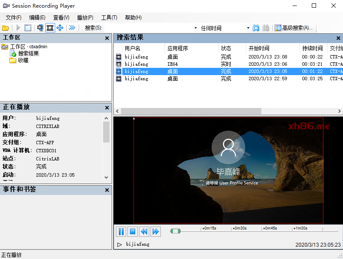Click the fast forward button in player controls
This screenshot has width=343, height=259.
156,232
